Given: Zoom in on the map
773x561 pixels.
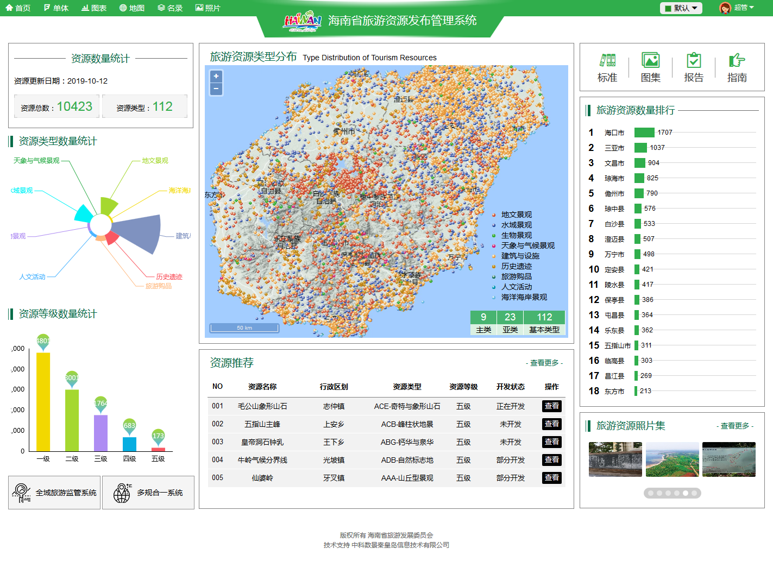Looking at the screenshot, I should pyautogui.click(x=216, y=77).
